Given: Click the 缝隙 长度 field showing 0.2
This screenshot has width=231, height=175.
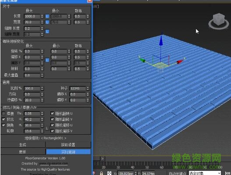Looking at the screenshot, I should pos(32,29).
